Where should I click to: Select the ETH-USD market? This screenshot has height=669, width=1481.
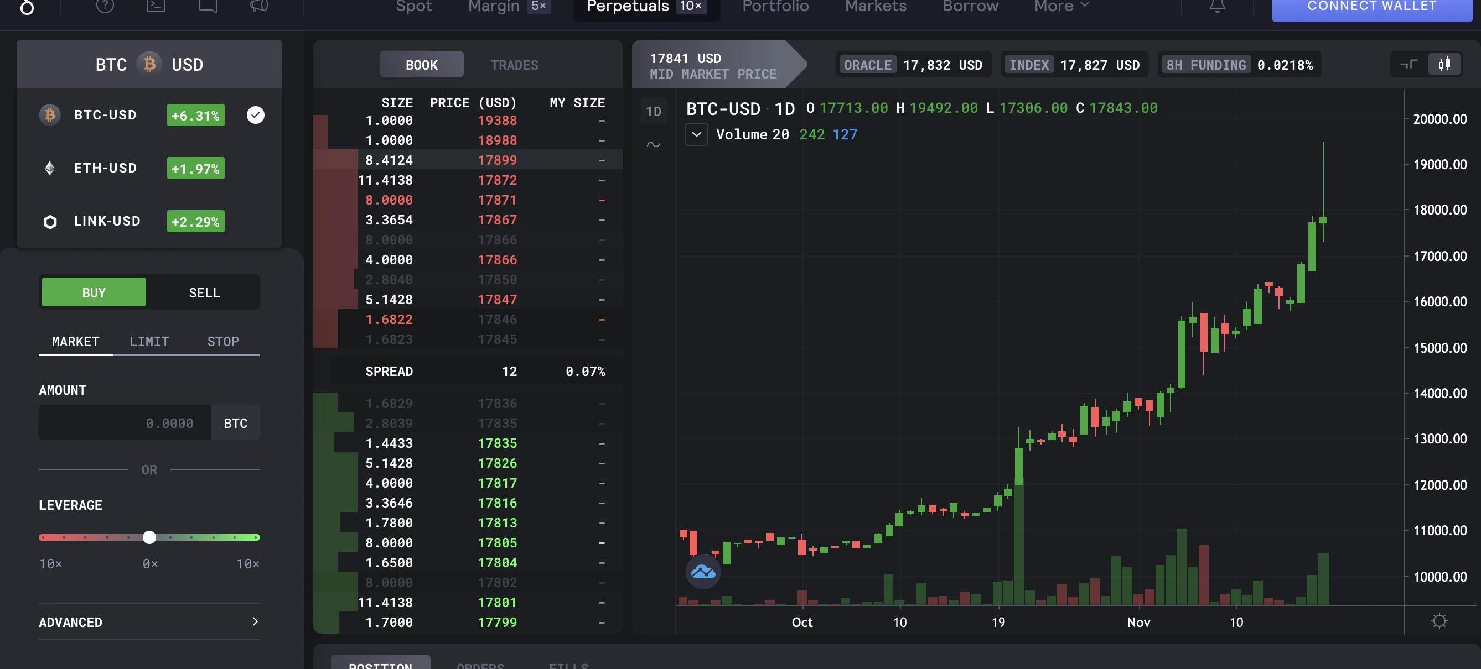(x=106, y=168)
